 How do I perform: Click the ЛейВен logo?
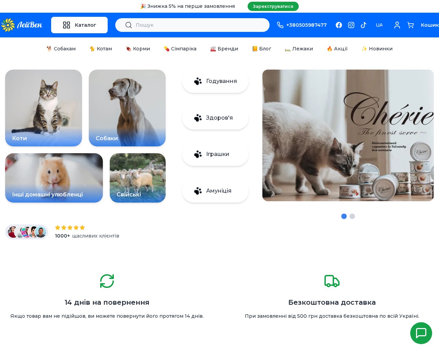22,25
